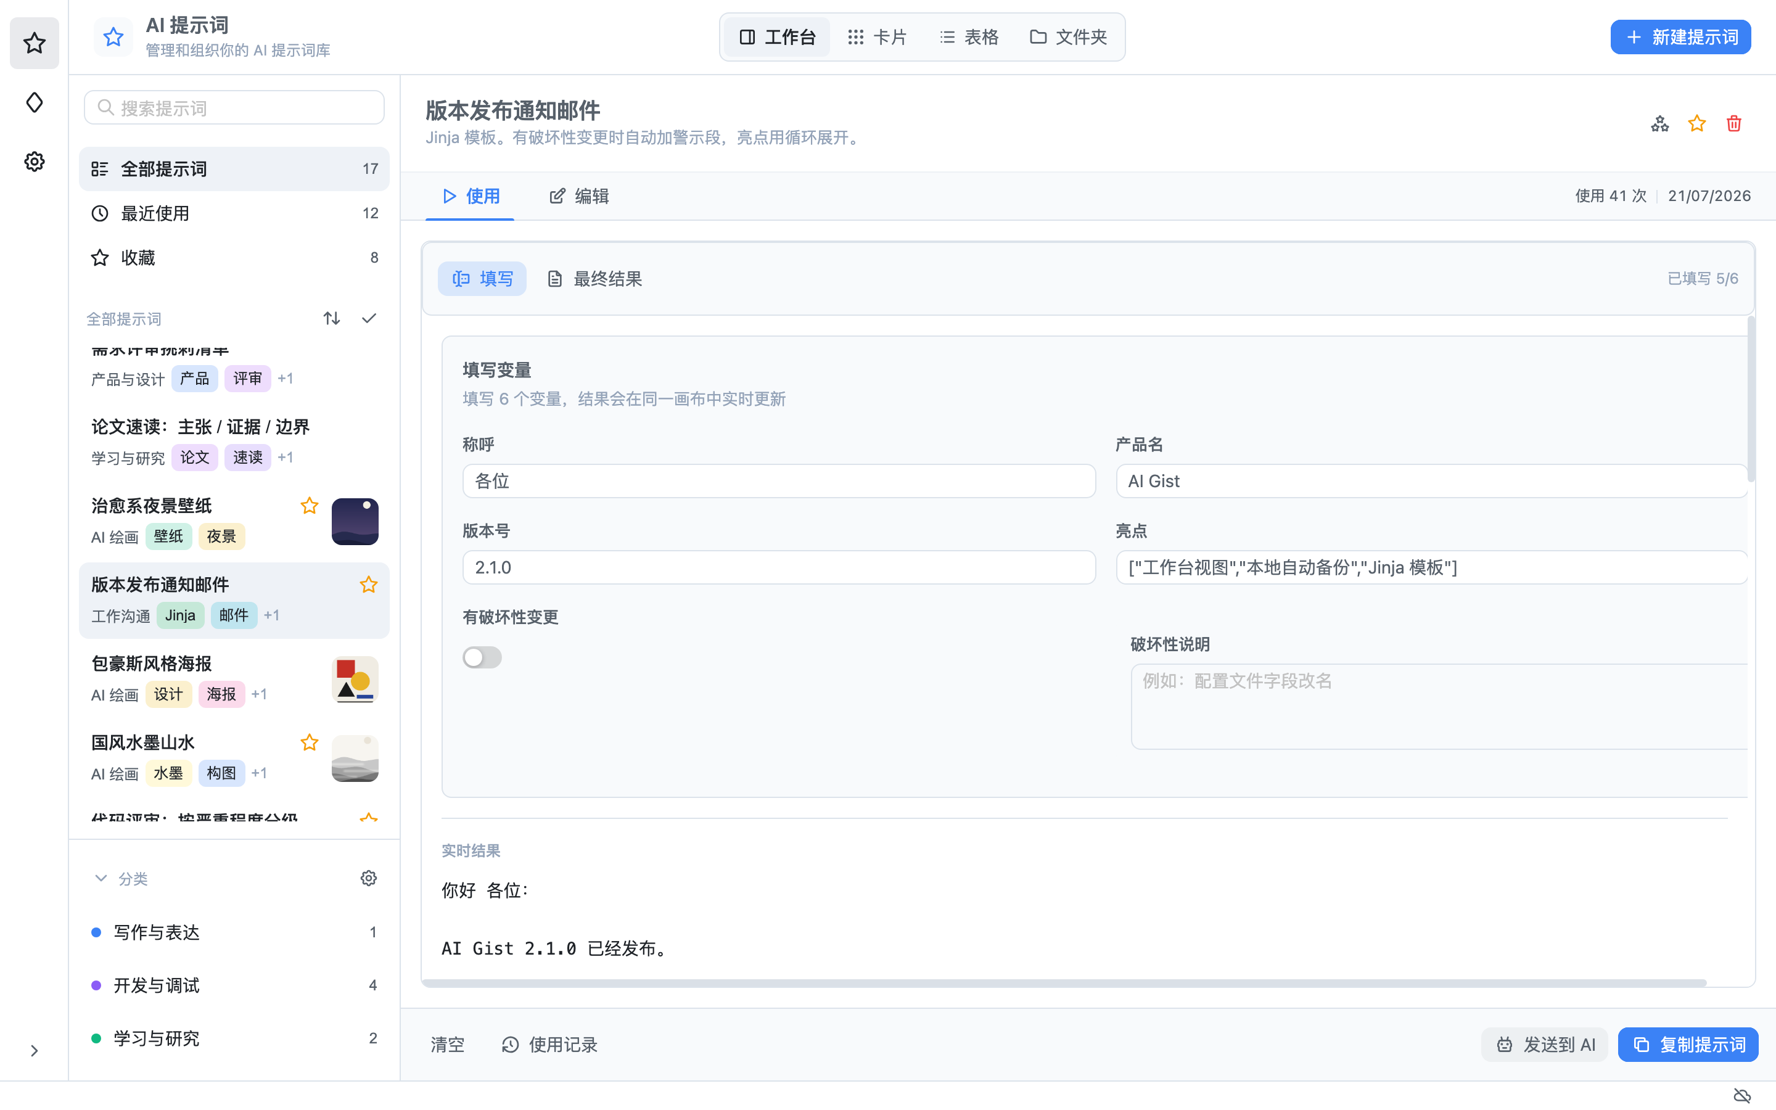This screenshot has width=1776, height=1110.
Task: Switch to 使用 tab
Action: click(x=471, y=196)
